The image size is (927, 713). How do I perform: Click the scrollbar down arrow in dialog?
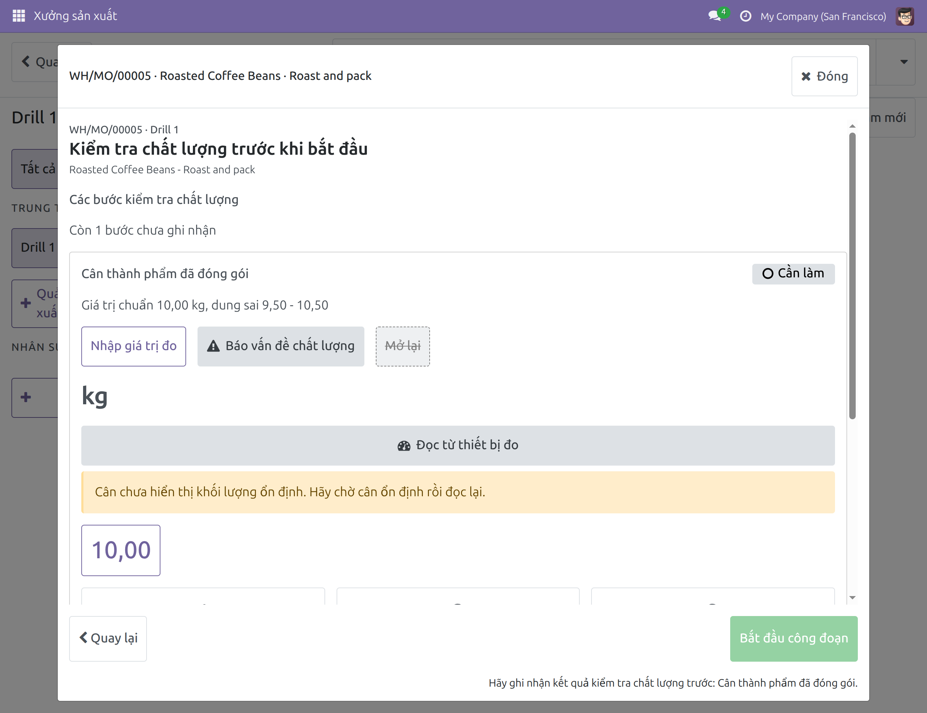click(852, 597)
